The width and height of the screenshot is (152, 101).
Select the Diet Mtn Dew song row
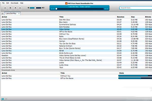pyautogui.click(x=77, y=20)
